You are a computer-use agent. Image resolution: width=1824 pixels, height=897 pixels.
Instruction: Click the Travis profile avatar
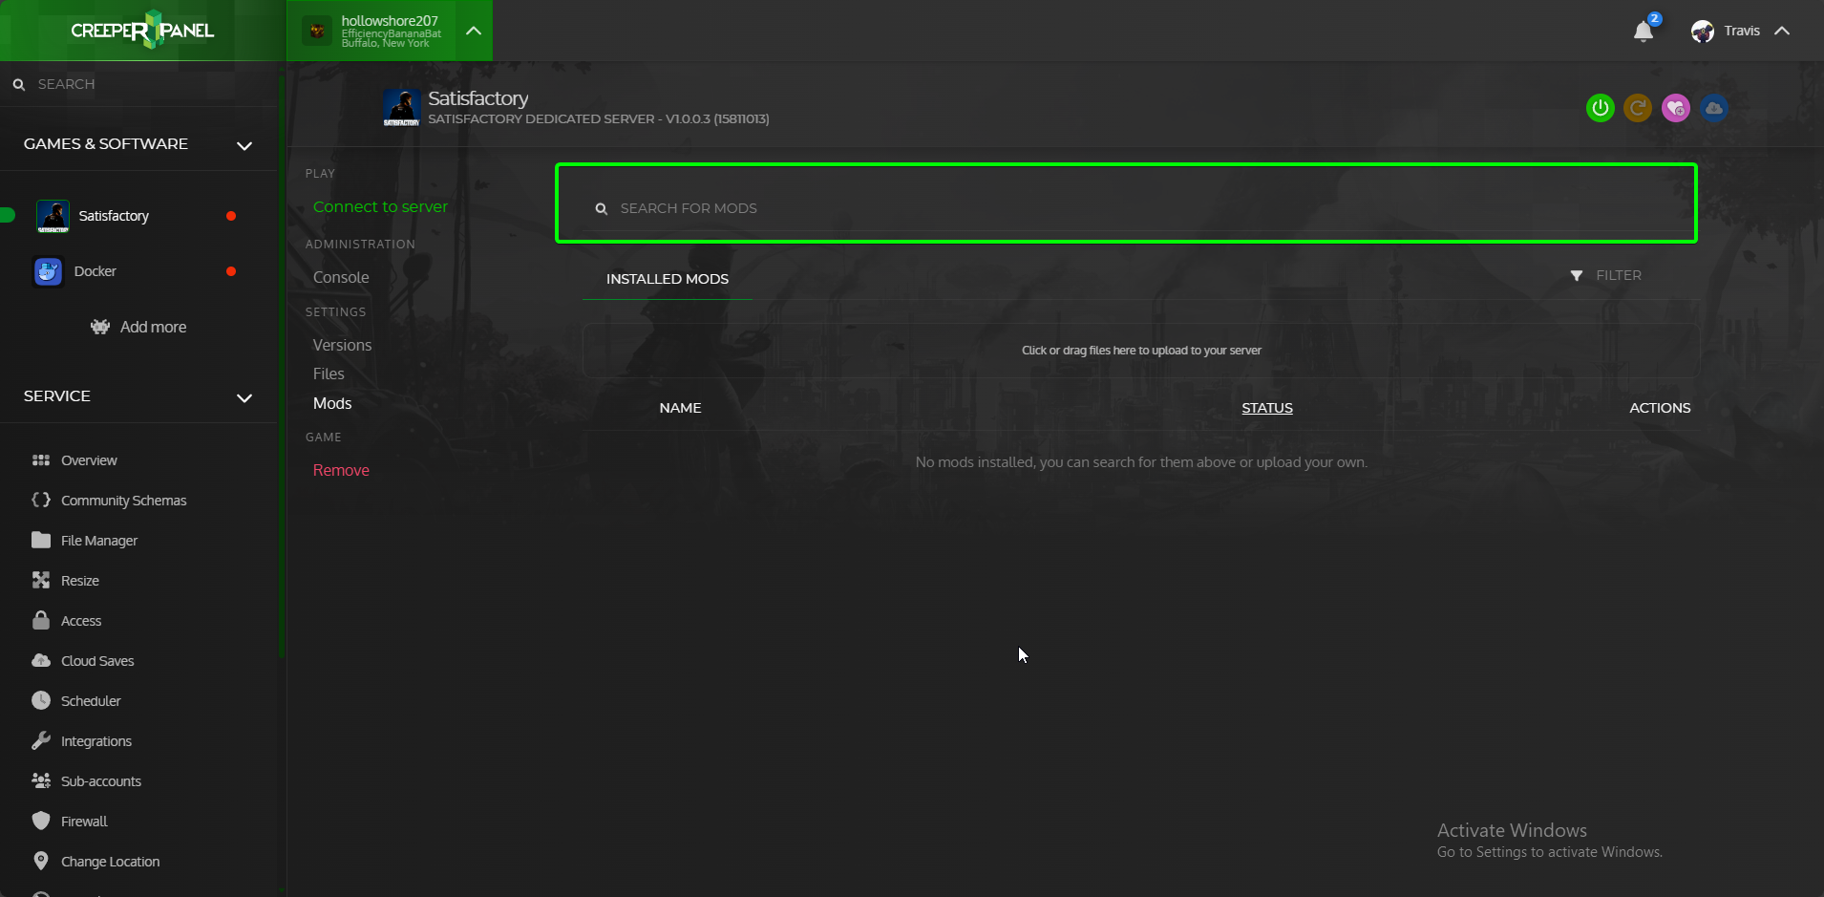1703,32
